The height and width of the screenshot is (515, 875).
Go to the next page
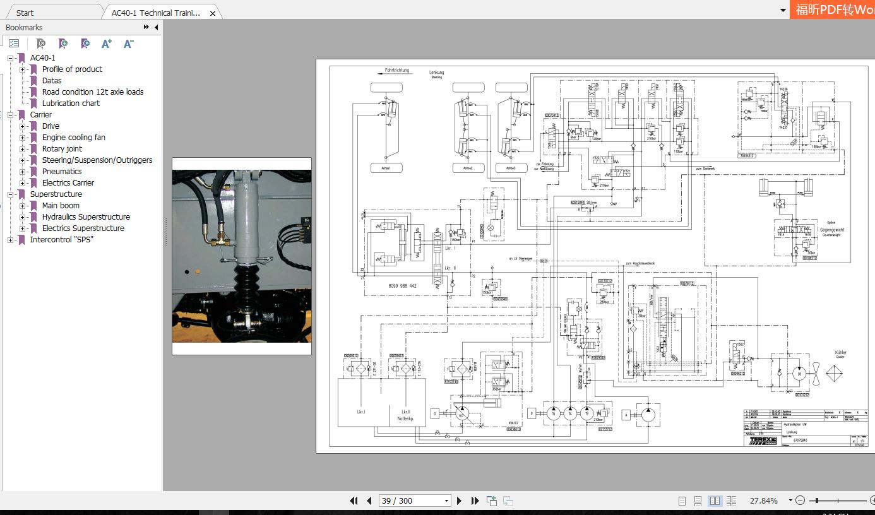[459, 500]
